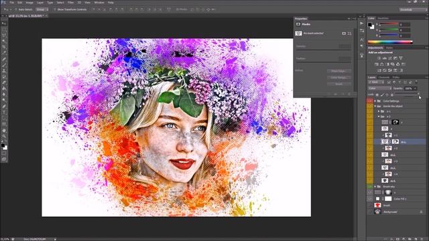The width and height of the screenshot is (429, 241).
Task: Open the Image menu
Action: click(29, 3)
